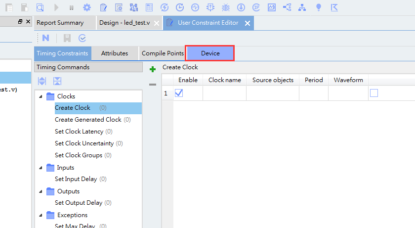Click the second gray document toolbar icon
This screenshot has width=415, height=228.
(x=25, y=7)
